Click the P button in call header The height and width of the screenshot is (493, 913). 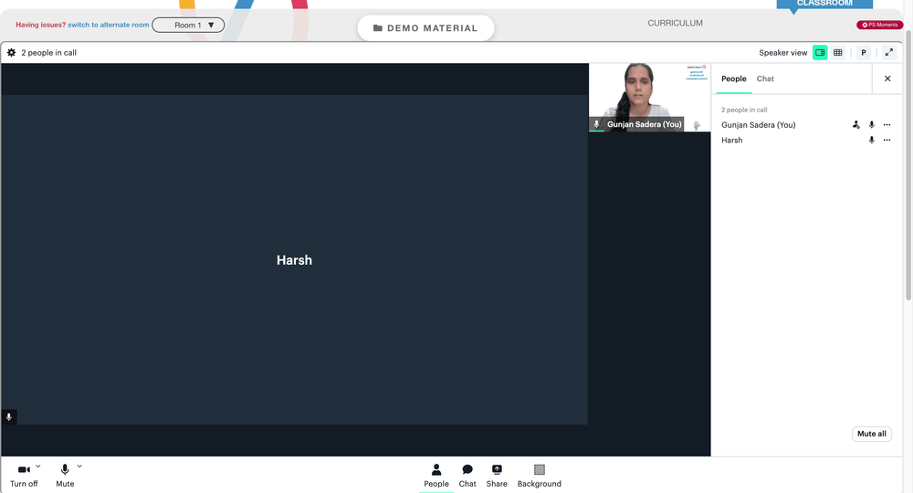[x=864, y=52]
